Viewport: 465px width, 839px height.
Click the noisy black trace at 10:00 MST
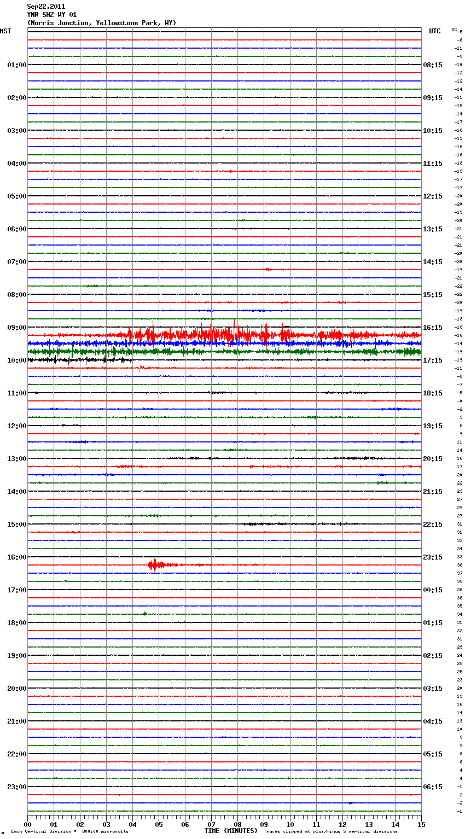(x=79, y=360)
